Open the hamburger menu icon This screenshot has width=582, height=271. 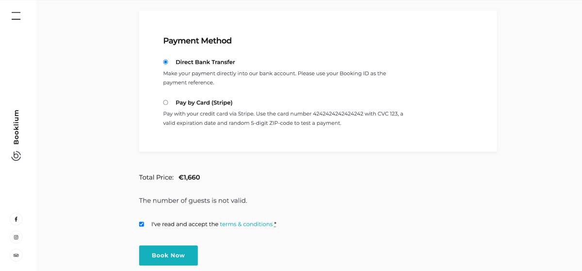point(16,16)
